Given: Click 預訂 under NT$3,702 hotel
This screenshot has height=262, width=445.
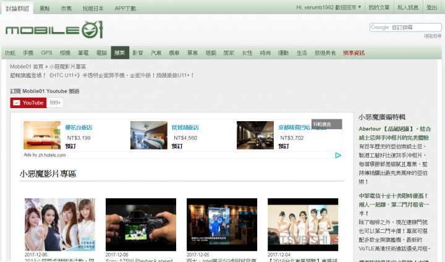Looking at the screenshot, I should (x=284, y=146).
